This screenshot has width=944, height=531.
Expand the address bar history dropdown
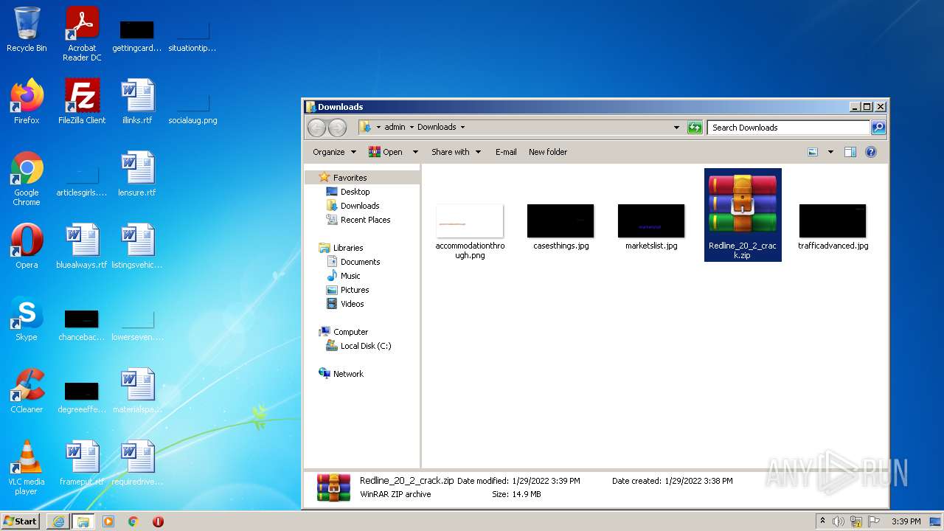pos(677,127)
